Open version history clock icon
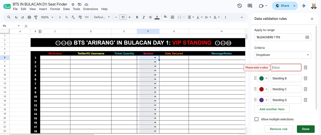321x135 pixels. (x=240, y=6)
